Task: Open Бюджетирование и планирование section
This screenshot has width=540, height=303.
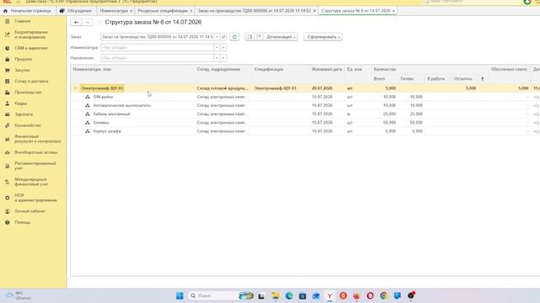Action: [x=31, y=35]
